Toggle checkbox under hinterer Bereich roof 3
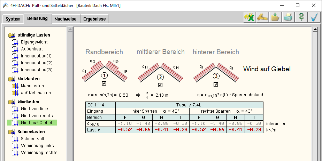The height and width of the screenshot is (161, 322). [216, 84]
